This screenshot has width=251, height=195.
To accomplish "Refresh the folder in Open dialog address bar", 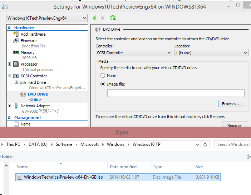I will [205, 144].
